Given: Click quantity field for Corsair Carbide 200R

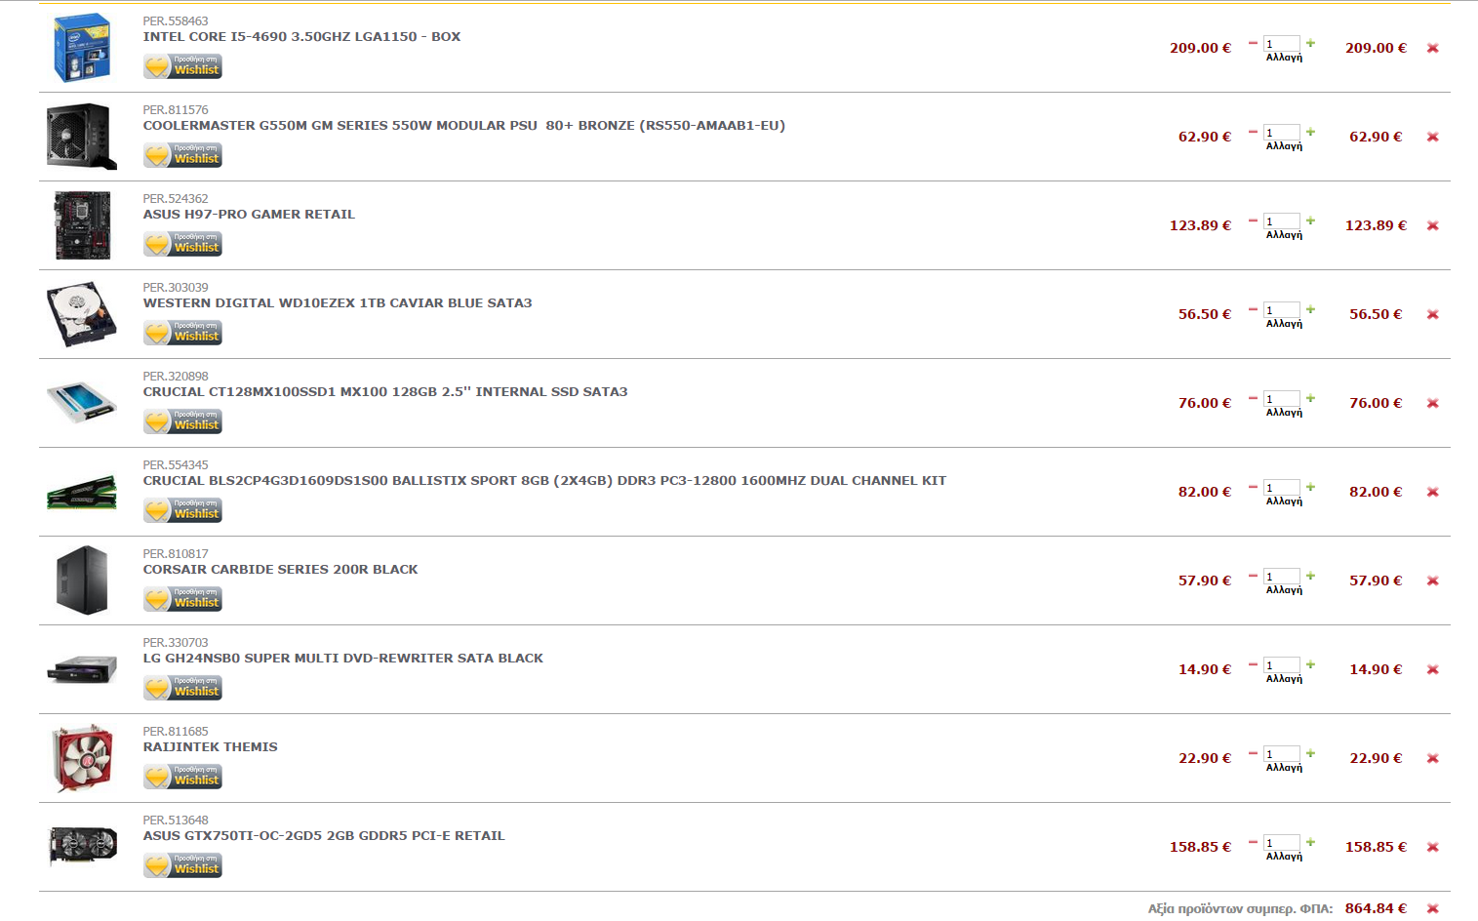Looking at the screenshot, I should coord(1282,576).
